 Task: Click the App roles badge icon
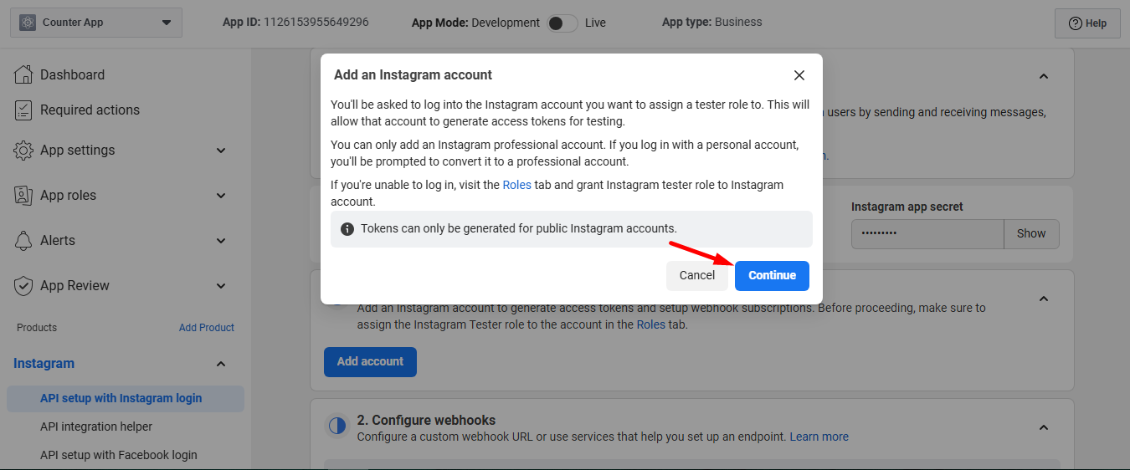[x=23, y=196]
